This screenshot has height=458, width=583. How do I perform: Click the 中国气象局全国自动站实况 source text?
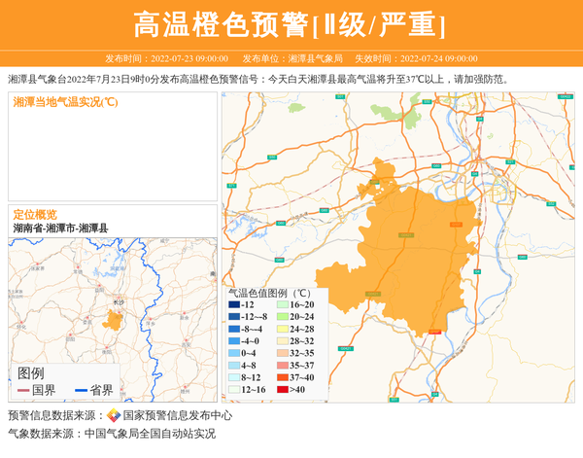point(150,434)
